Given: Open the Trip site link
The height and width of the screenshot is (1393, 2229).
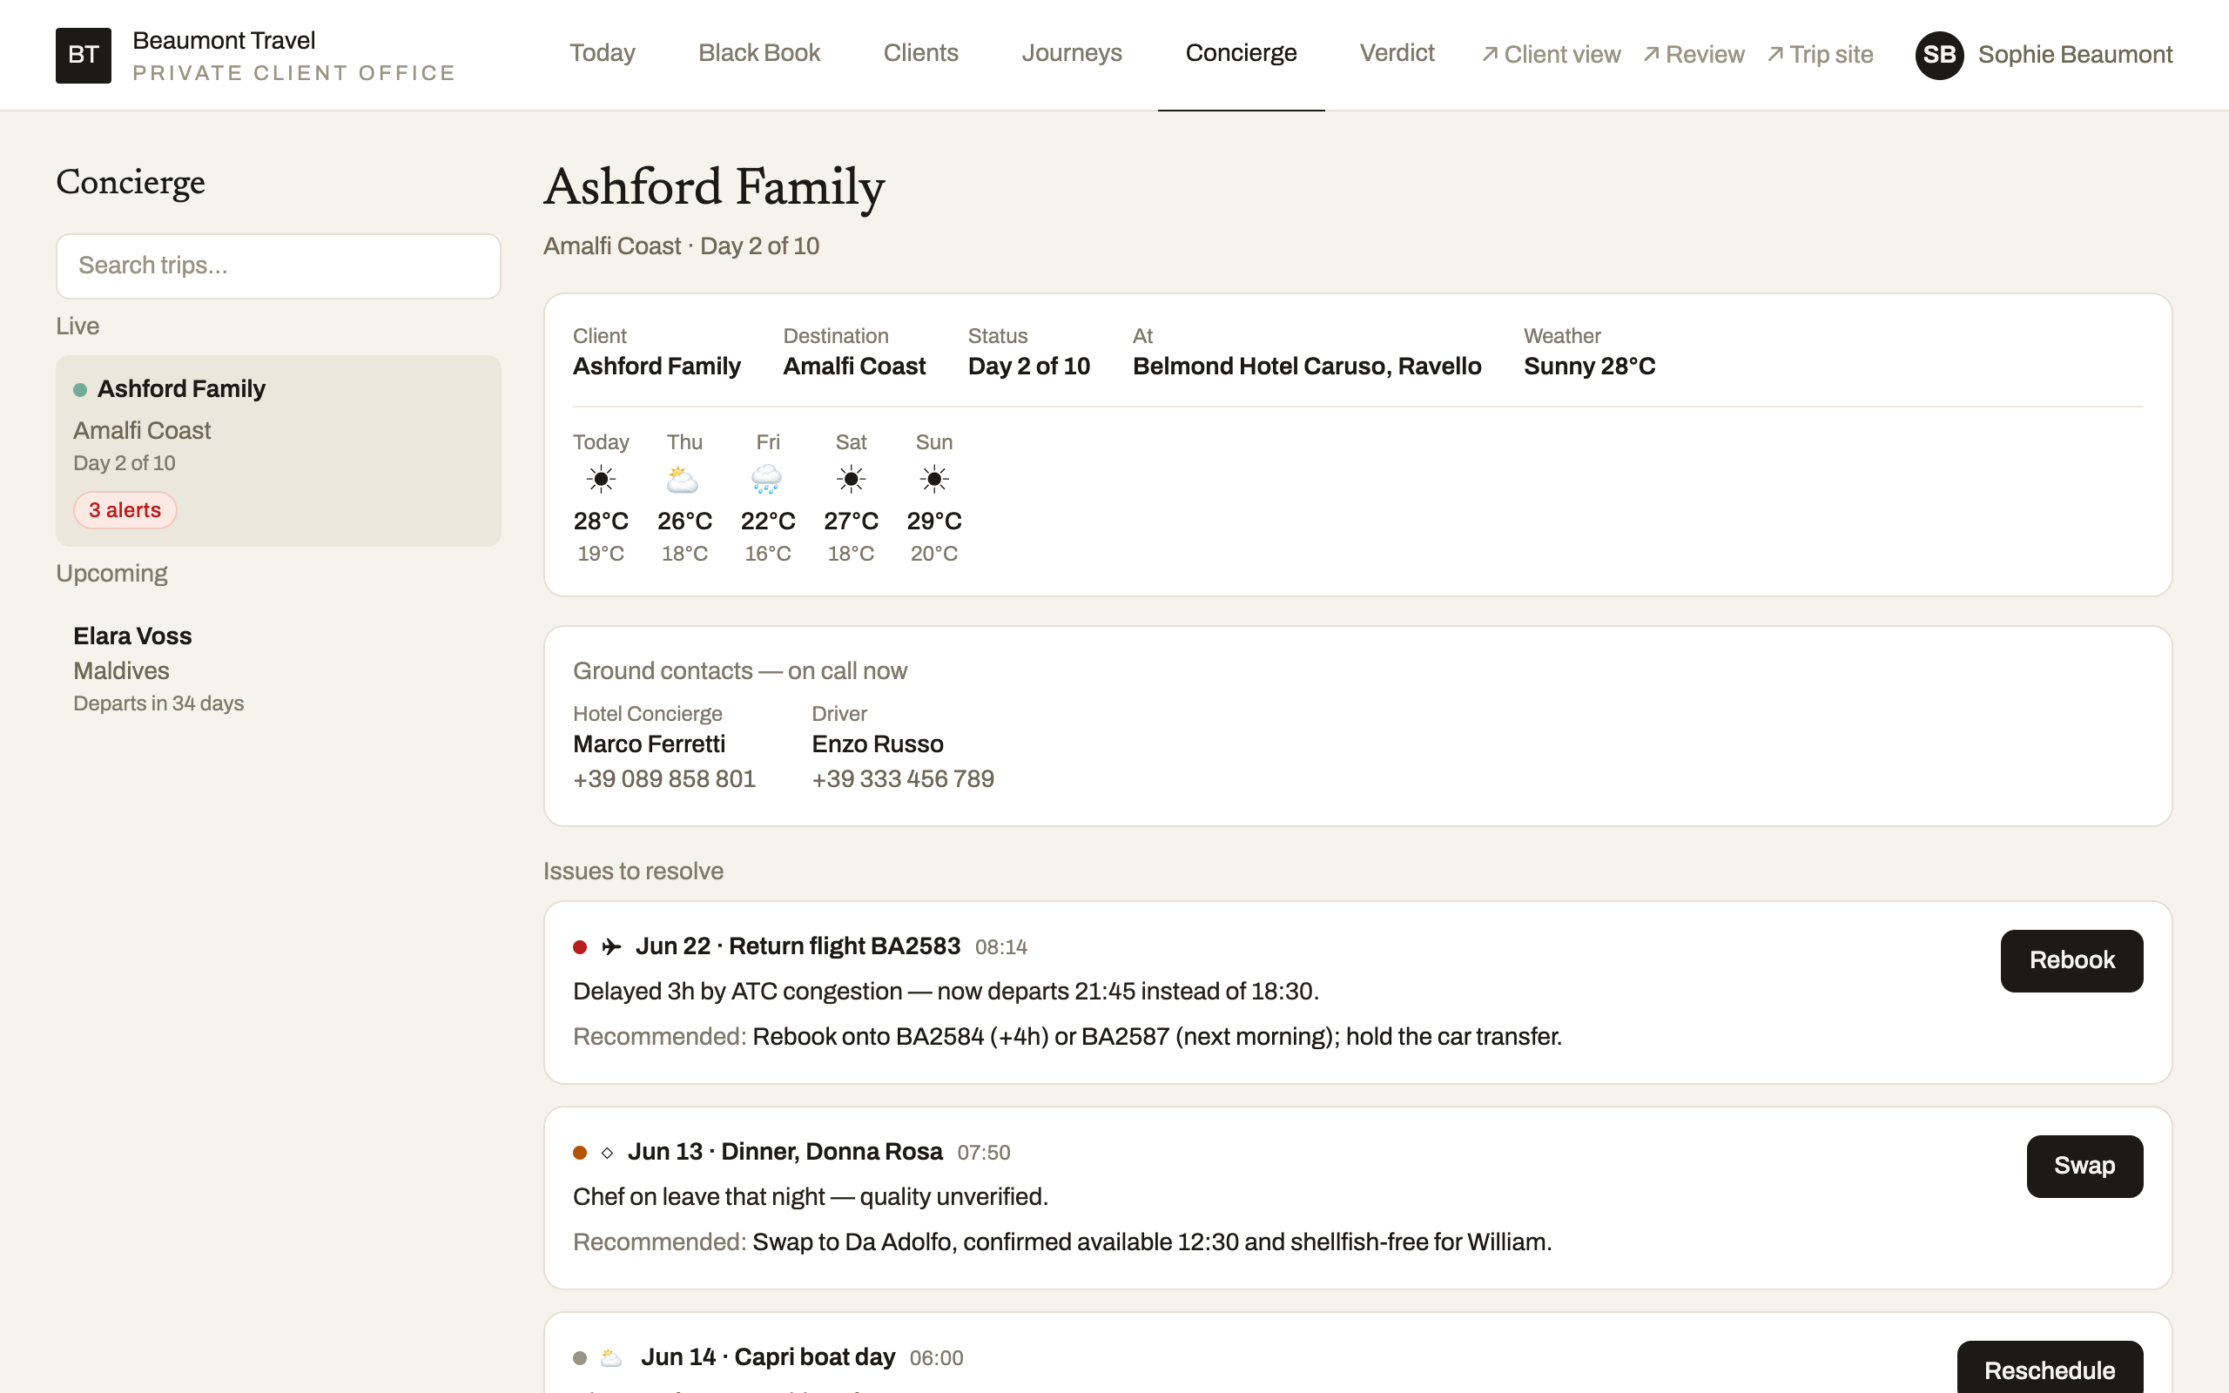Looking at the screenshot, I should 1819,55.
